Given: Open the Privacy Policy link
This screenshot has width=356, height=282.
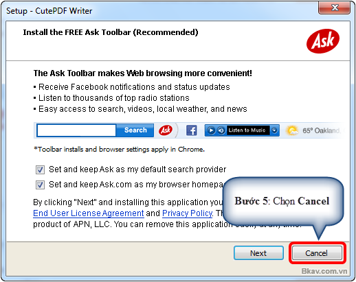Looking at the screenshot, I should tap(187, 213).
